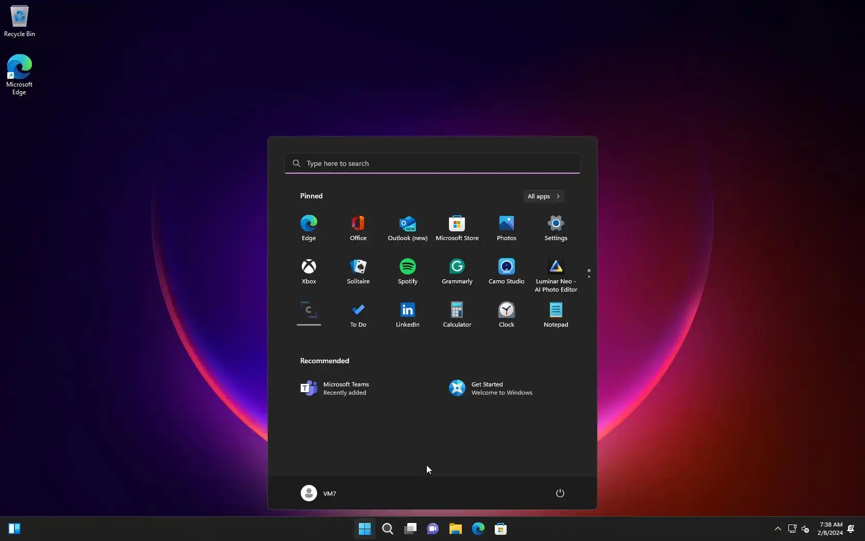The image size is (865, 541).
Task: Open Task View on the taskbar
Action: pos(410,529)
